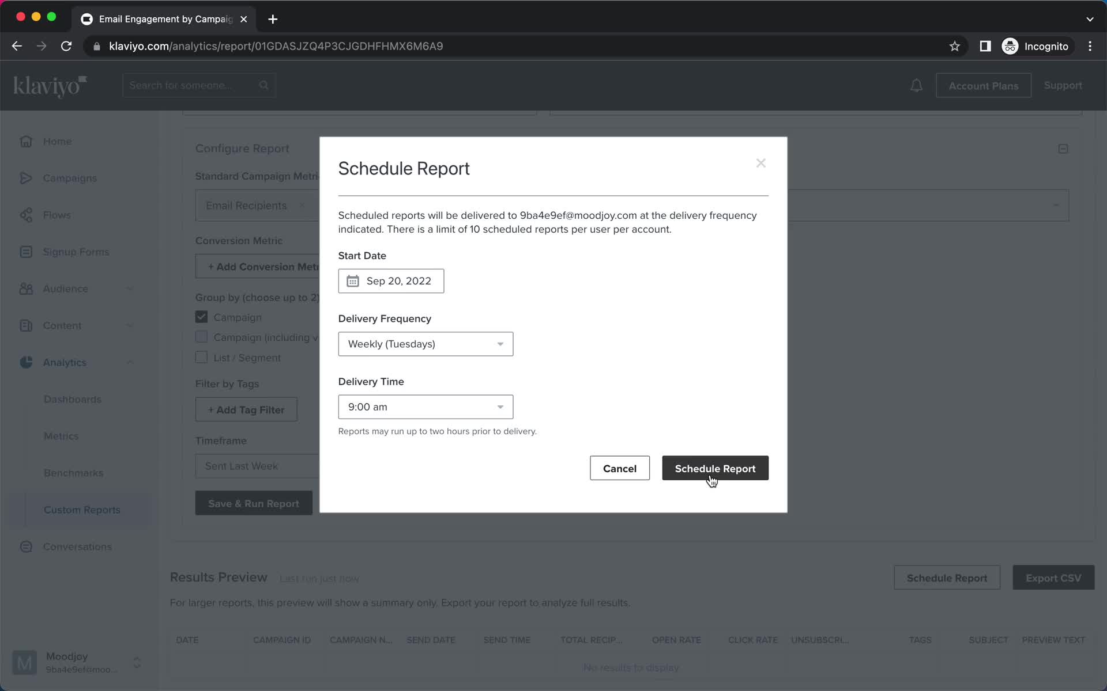
Task: Open the tab search chevron
Action: 1090,19
